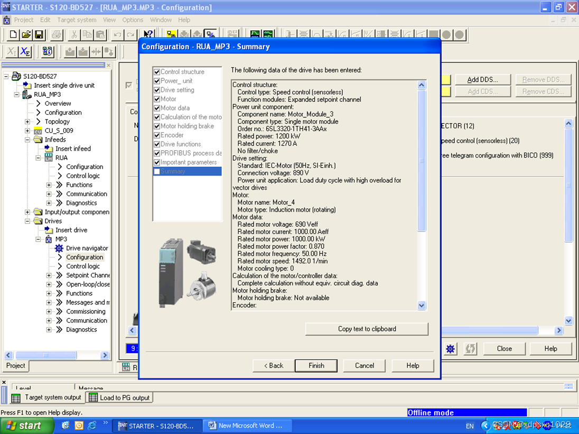Viewport: 579px width, 434px height.
Task: Open New Microsoft Word taskbar item
Action: click(x=247, y=426)
